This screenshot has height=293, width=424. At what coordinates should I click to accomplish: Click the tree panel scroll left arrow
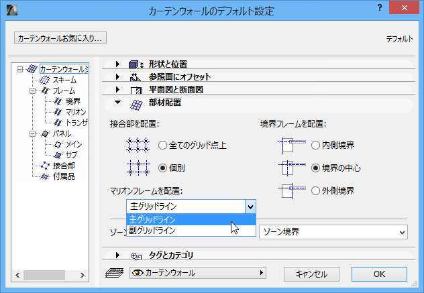[17, 275]
